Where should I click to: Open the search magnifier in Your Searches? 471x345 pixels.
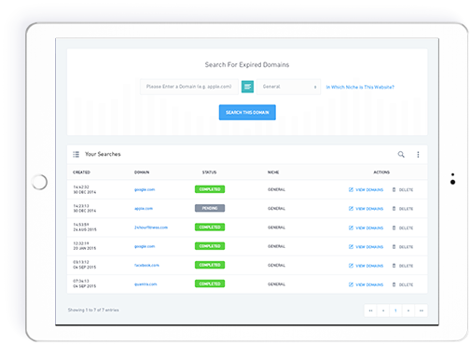click(401, 154)
